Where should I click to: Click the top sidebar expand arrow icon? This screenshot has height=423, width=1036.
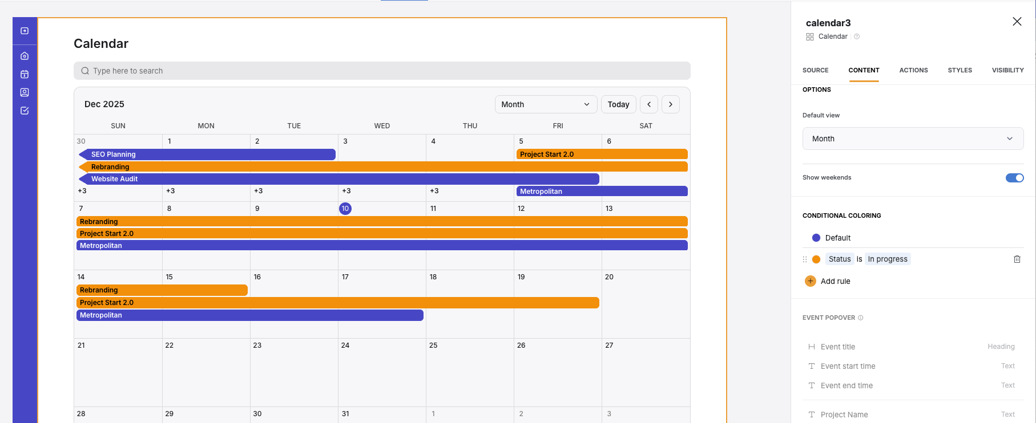point(25,31)
